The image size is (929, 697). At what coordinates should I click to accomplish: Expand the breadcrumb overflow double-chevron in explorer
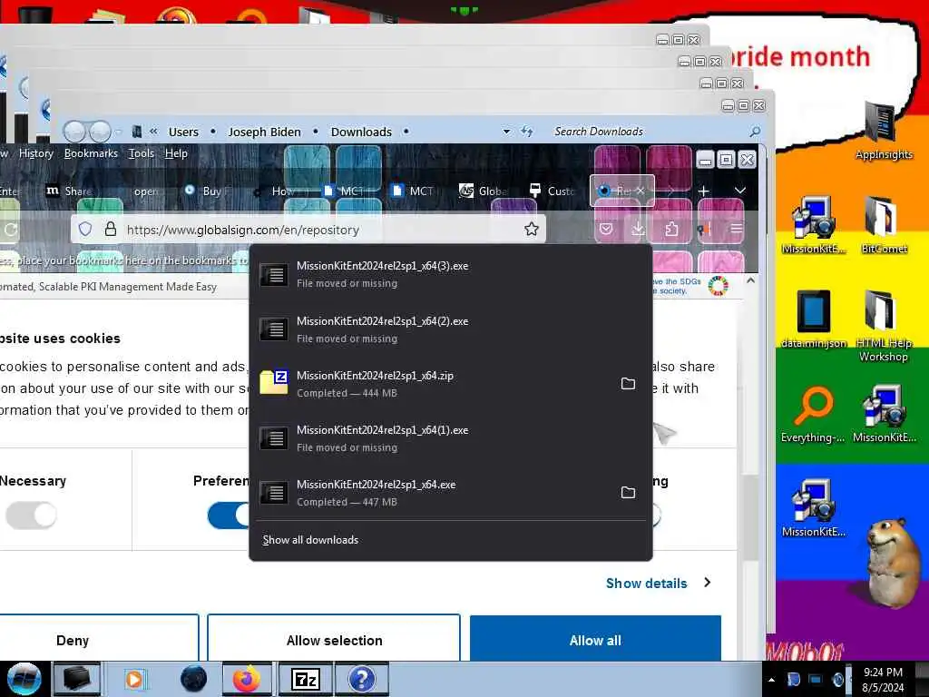153,132
